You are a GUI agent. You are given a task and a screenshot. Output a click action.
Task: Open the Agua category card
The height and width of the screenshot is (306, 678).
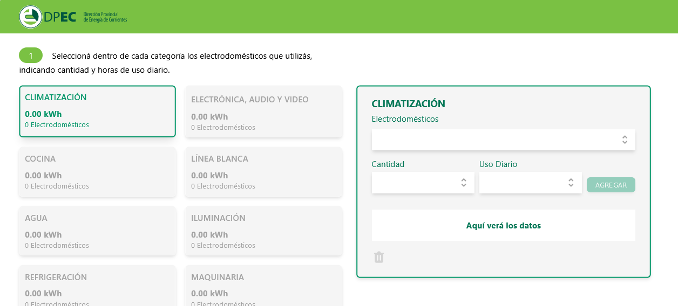[97, 231]
